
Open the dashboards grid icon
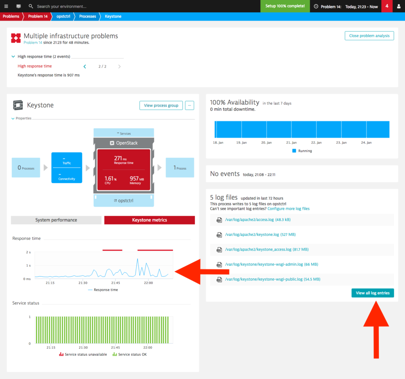[19, 6]
